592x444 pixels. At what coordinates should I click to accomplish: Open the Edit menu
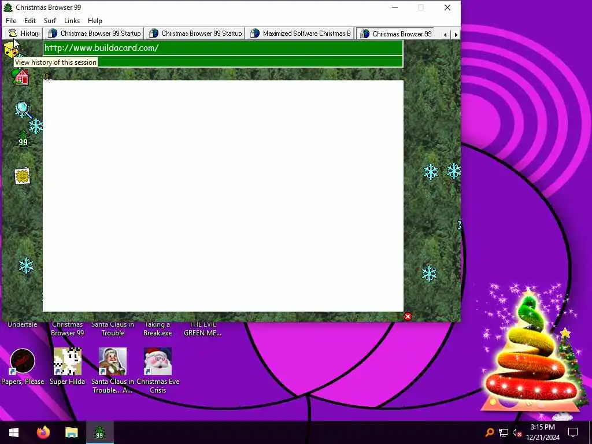click(30, 21)
